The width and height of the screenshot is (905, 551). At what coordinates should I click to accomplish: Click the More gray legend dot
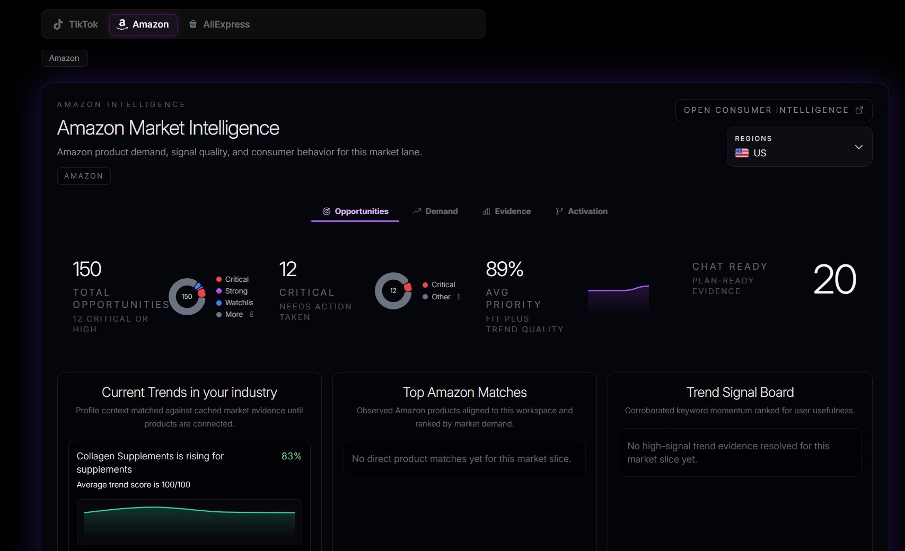[219, 314]
